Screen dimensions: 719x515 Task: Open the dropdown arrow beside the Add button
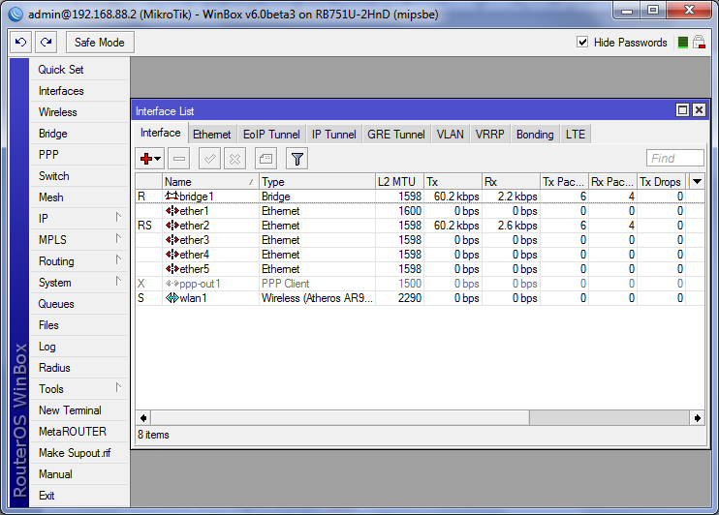tap(158, 159)
